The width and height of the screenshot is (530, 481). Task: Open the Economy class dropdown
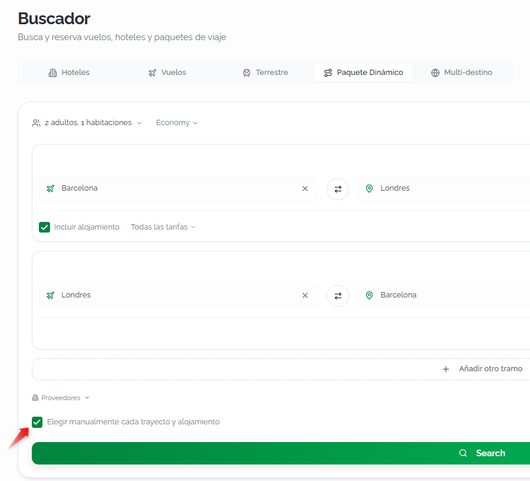tap(177, 123)
